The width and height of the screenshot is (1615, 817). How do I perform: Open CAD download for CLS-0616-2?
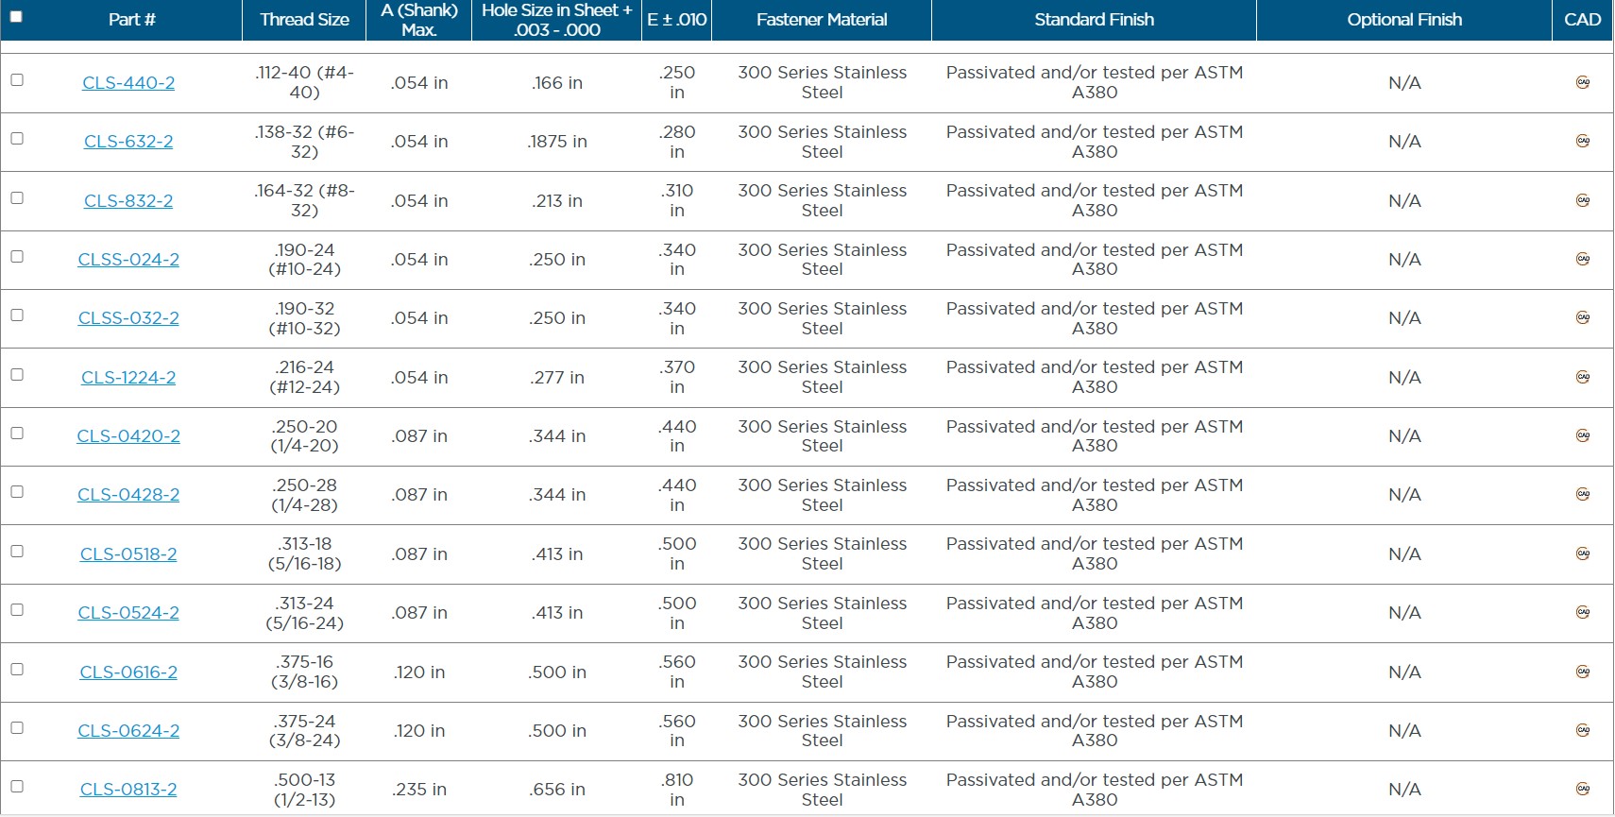pos(1583,672)
